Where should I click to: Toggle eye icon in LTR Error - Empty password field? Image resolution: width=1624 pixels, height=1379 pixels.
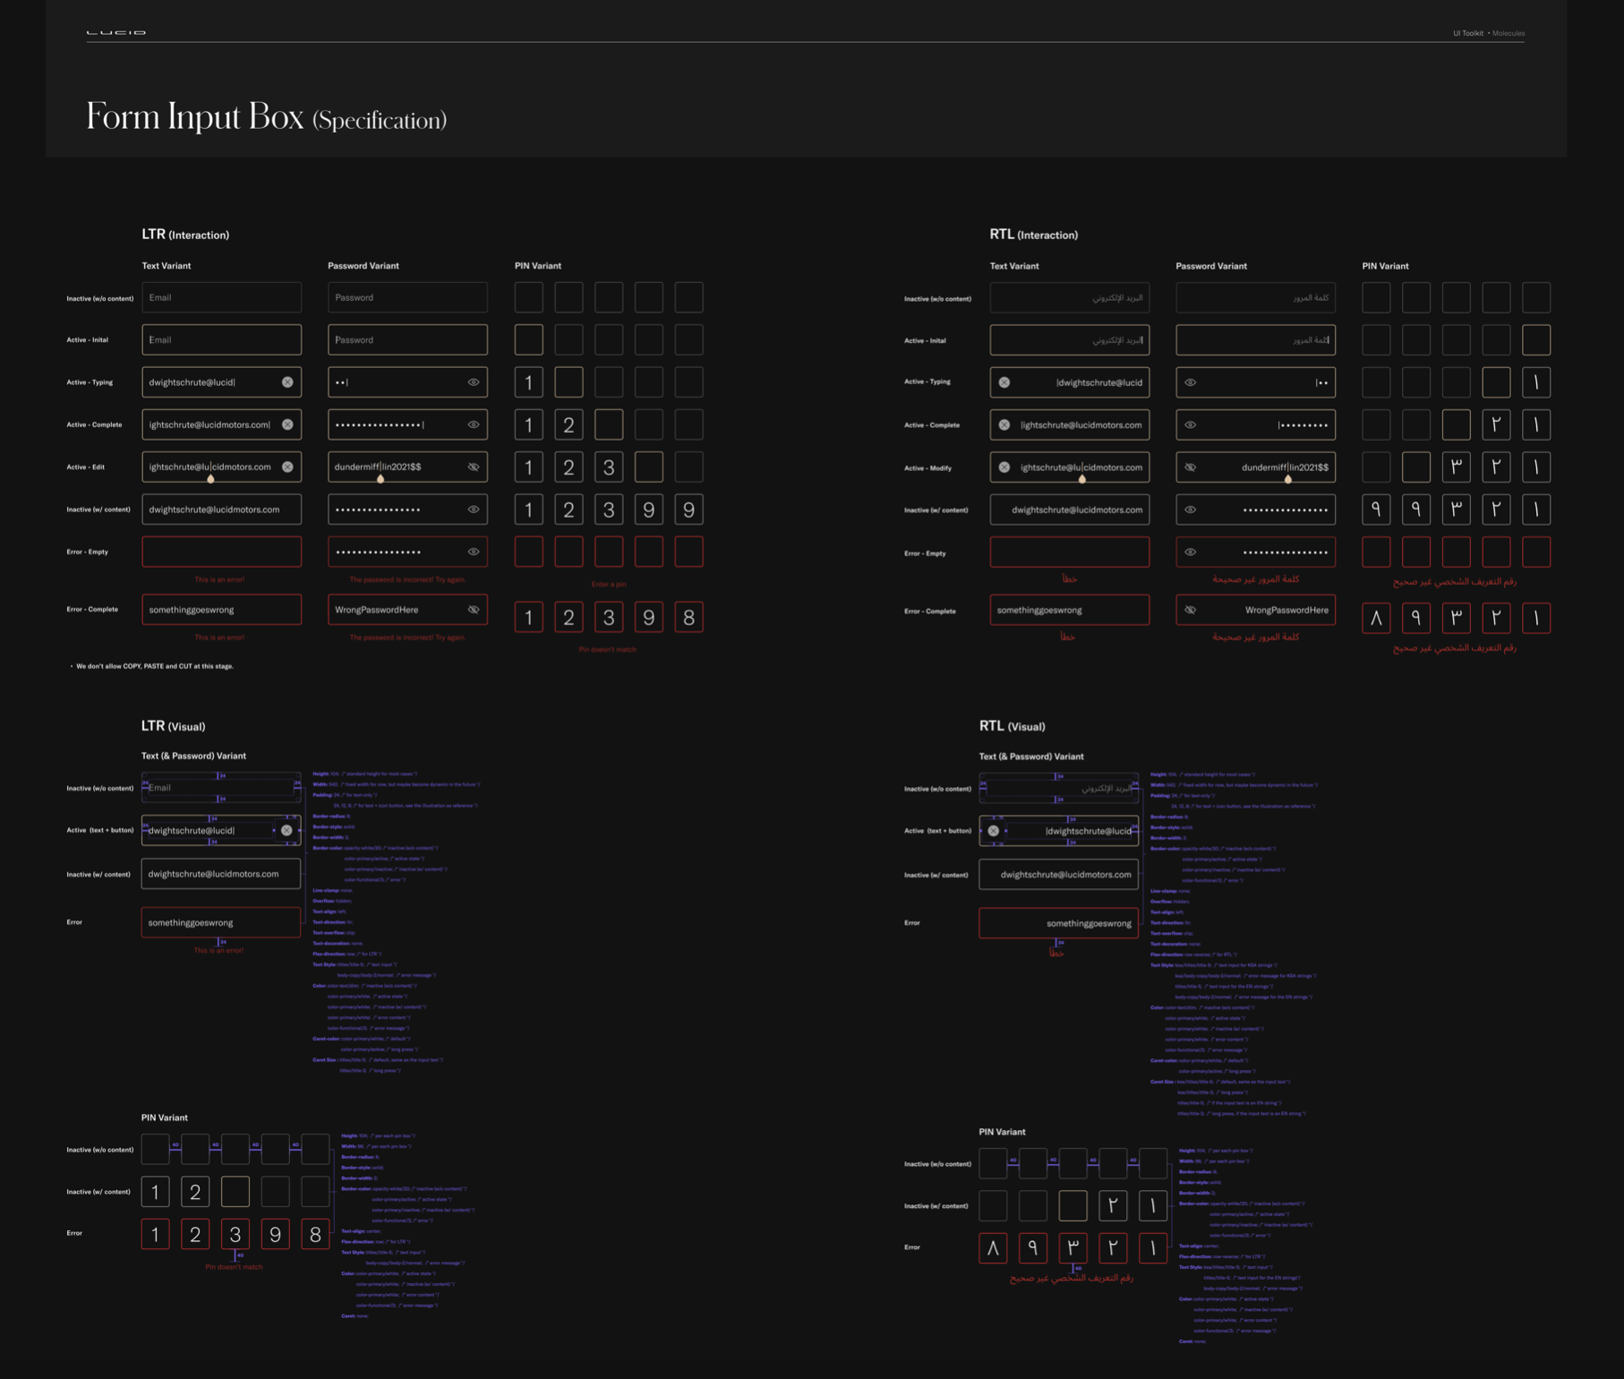point(474,552)
